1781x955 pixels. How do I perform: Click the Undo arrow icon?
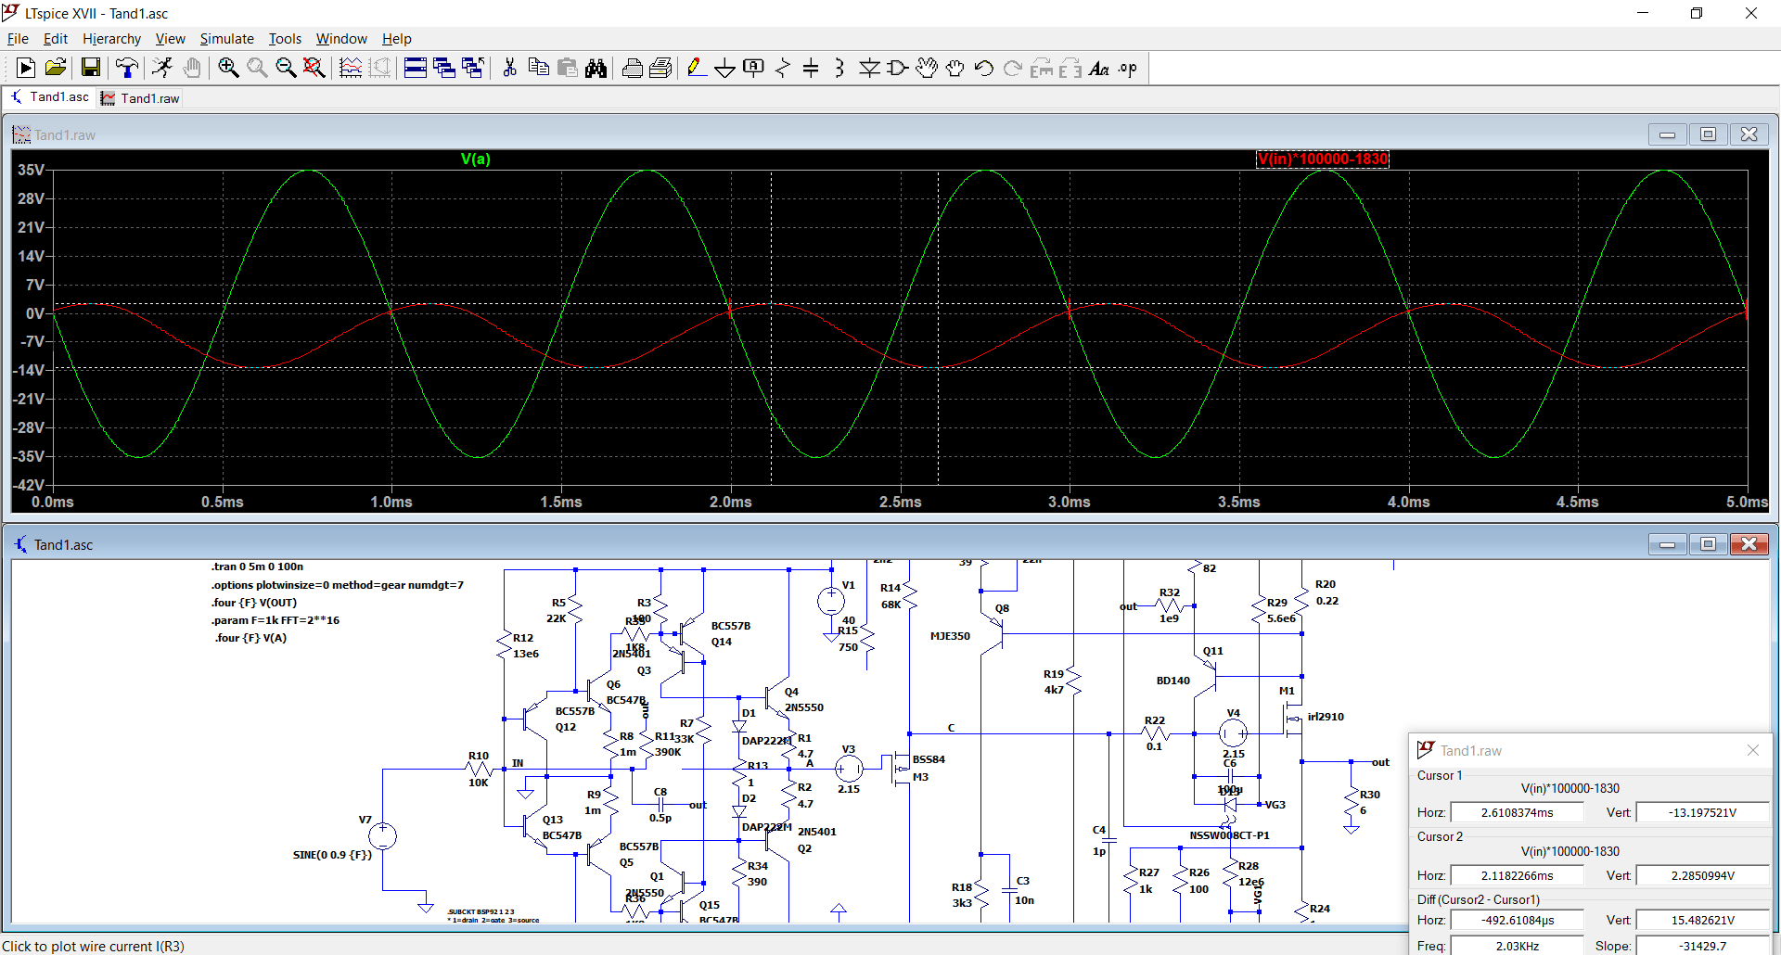[x=984, y=68]
